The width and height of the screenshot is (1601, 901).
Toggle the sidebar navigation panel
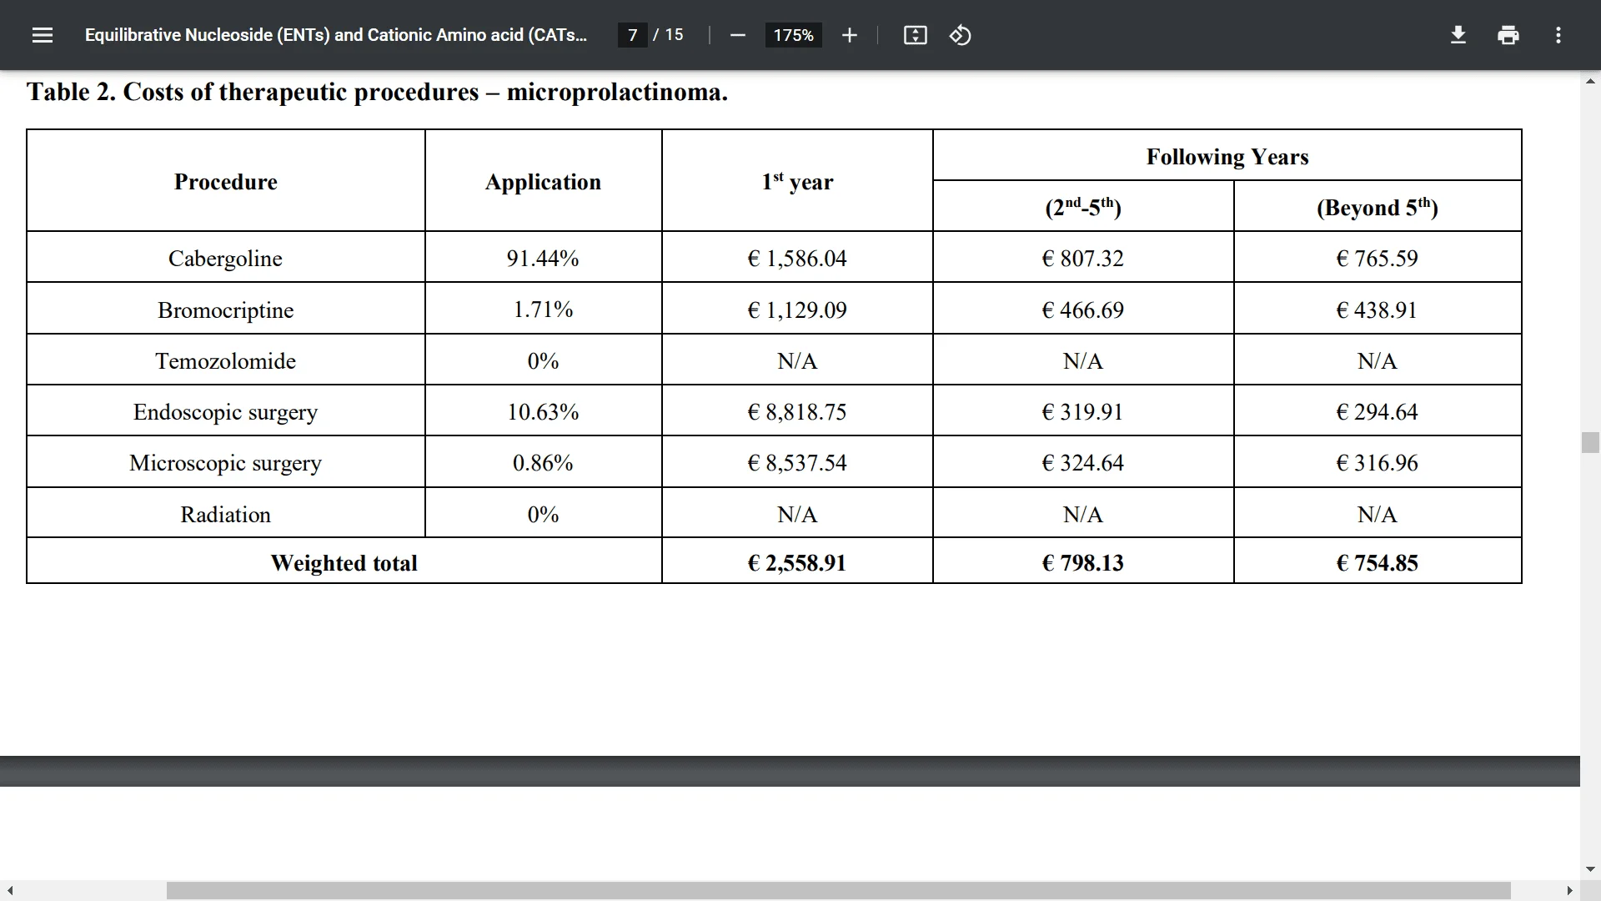point(42,34)
